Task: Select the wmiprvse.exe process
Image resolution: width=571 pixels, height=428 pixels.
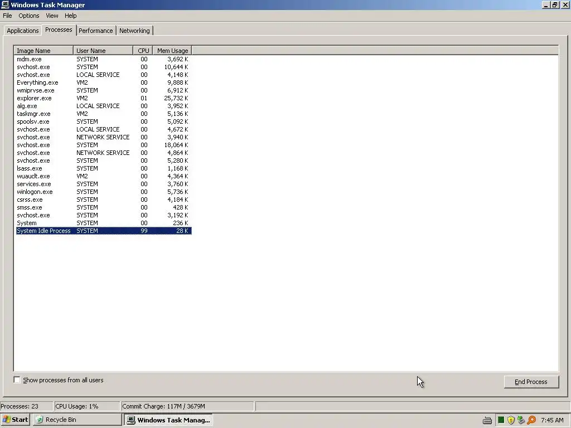Action: tap(104, 90)
